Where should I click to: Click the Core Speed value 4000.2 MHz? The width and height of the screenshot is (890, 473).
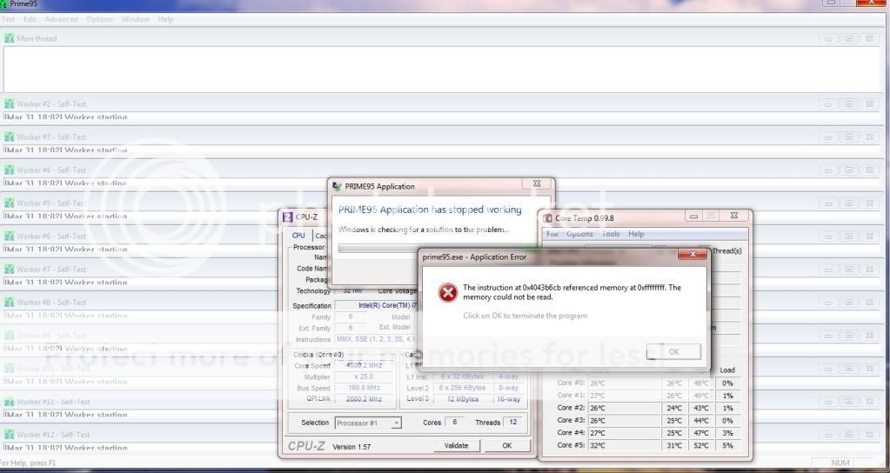(365, 366)
